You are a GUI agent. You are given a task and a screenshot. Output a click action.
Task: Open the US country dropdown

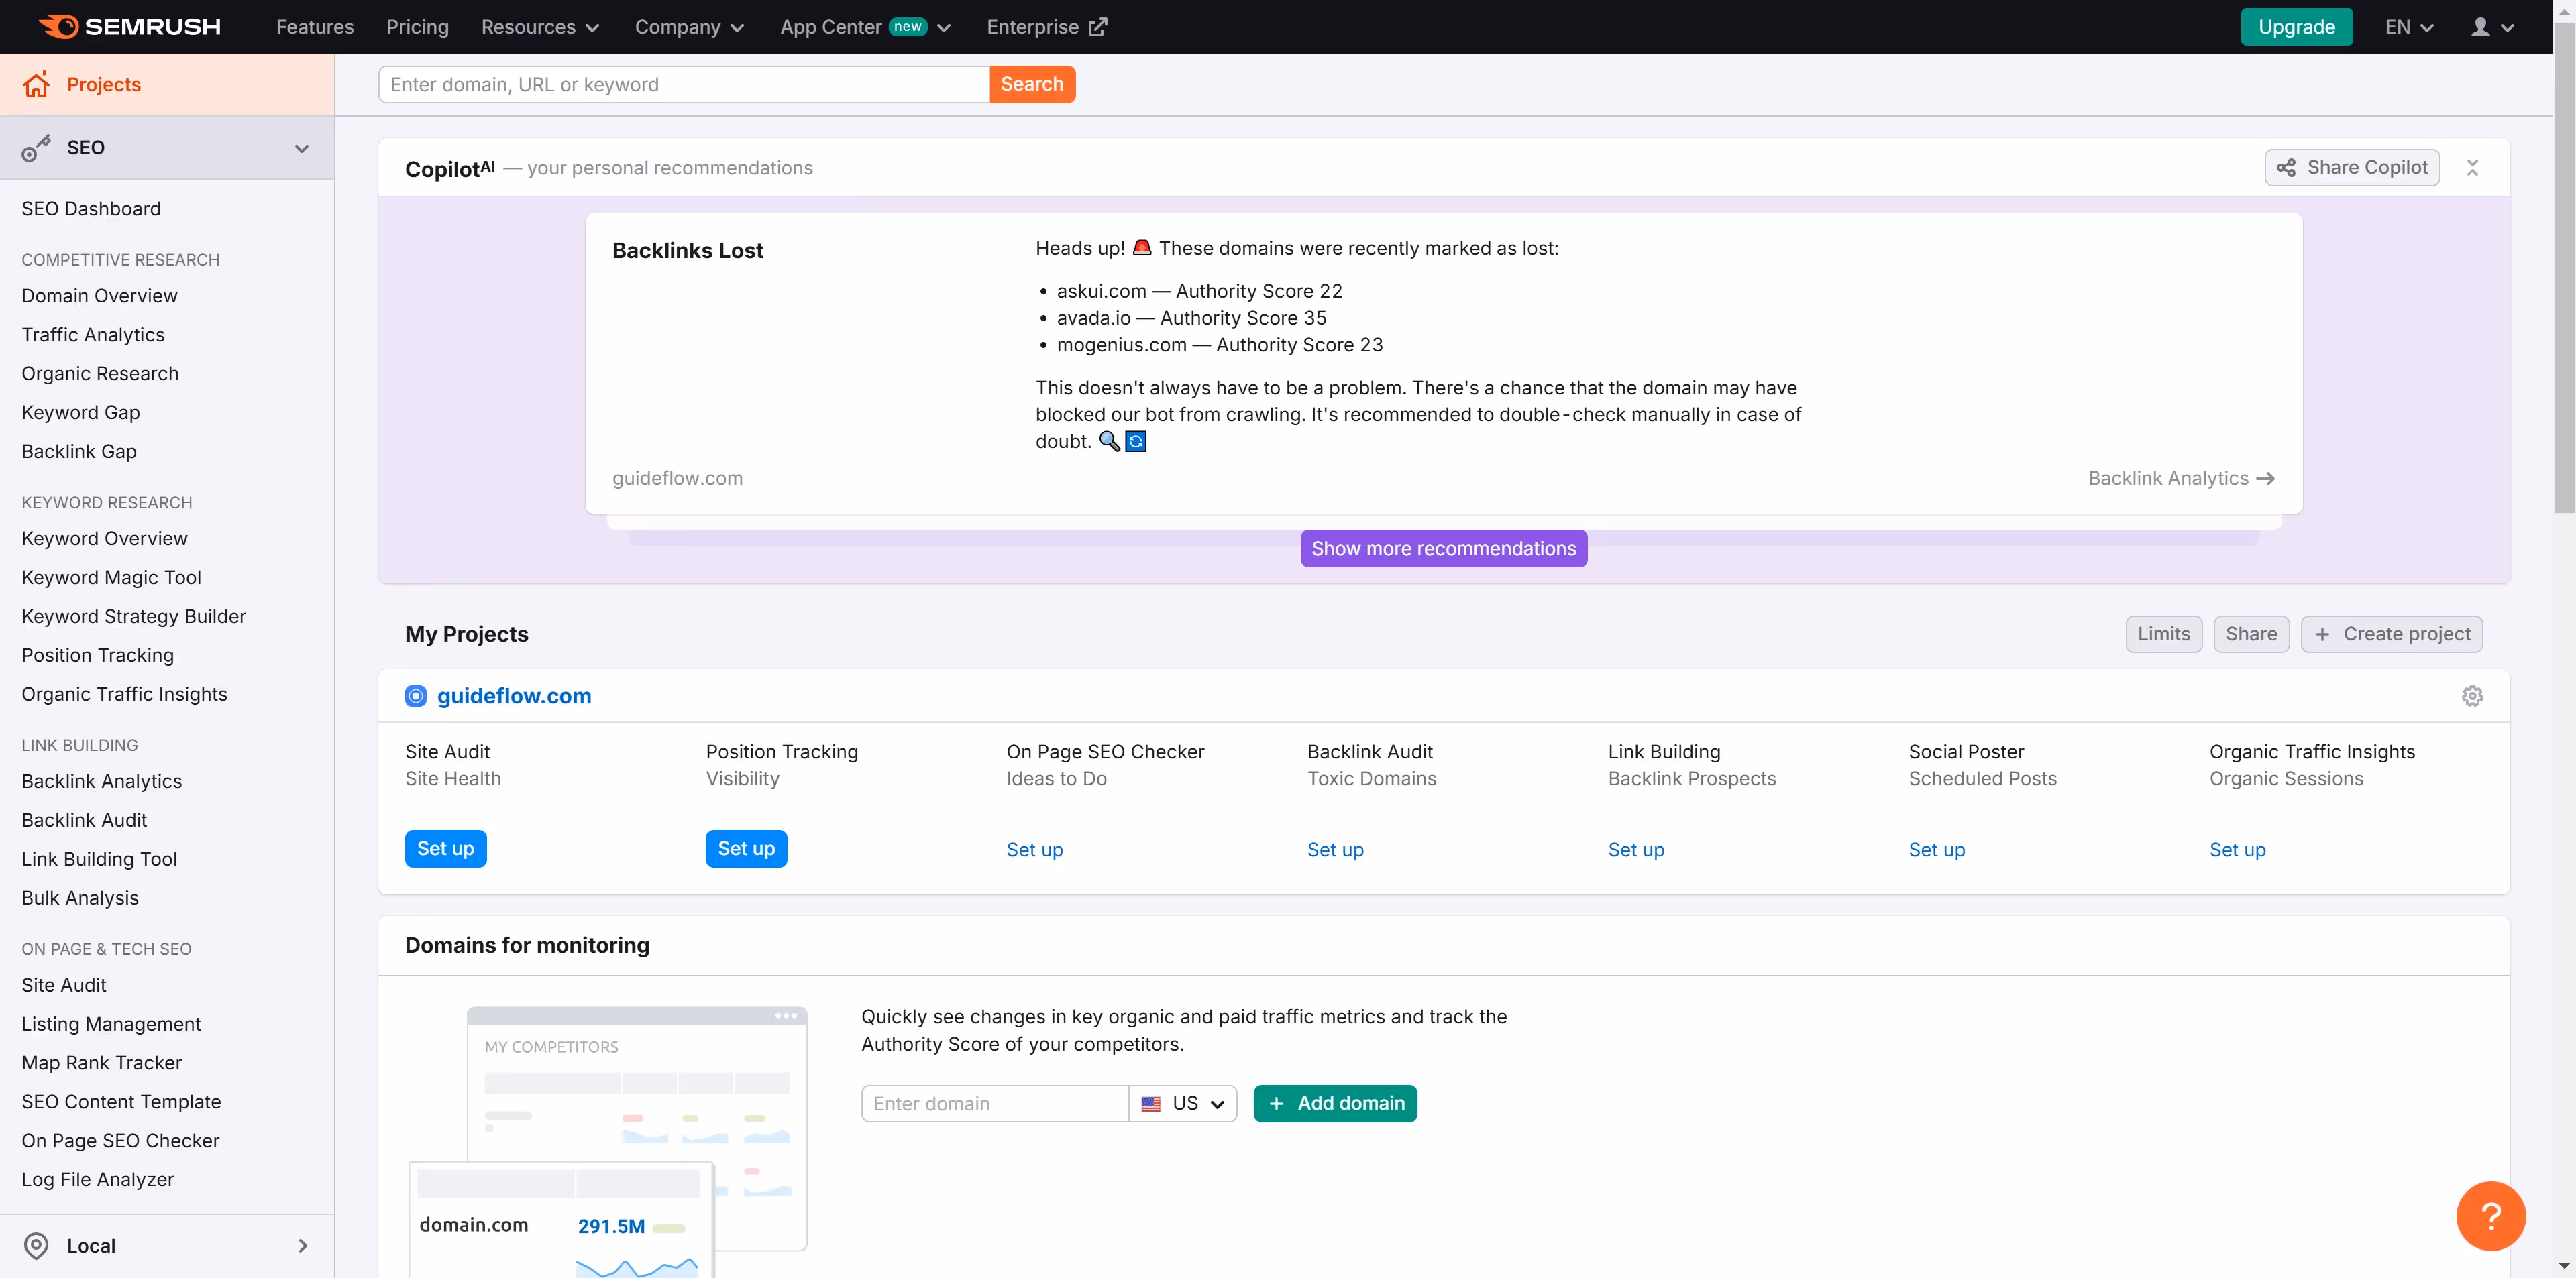[1183, 1103]
